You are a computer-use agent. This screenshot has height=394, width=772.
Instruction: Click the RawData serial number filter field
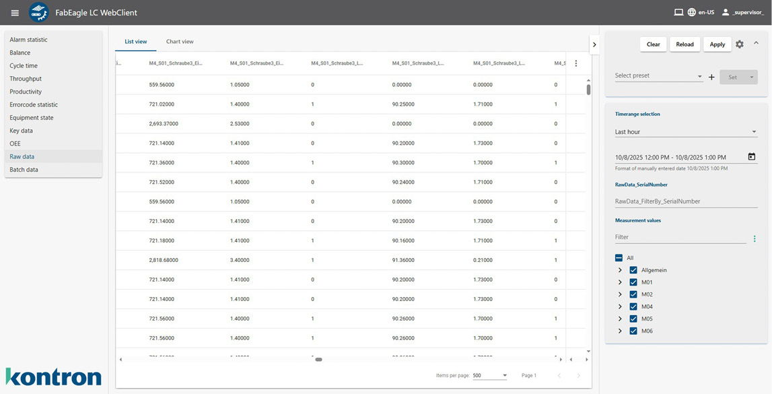point(673,201)
